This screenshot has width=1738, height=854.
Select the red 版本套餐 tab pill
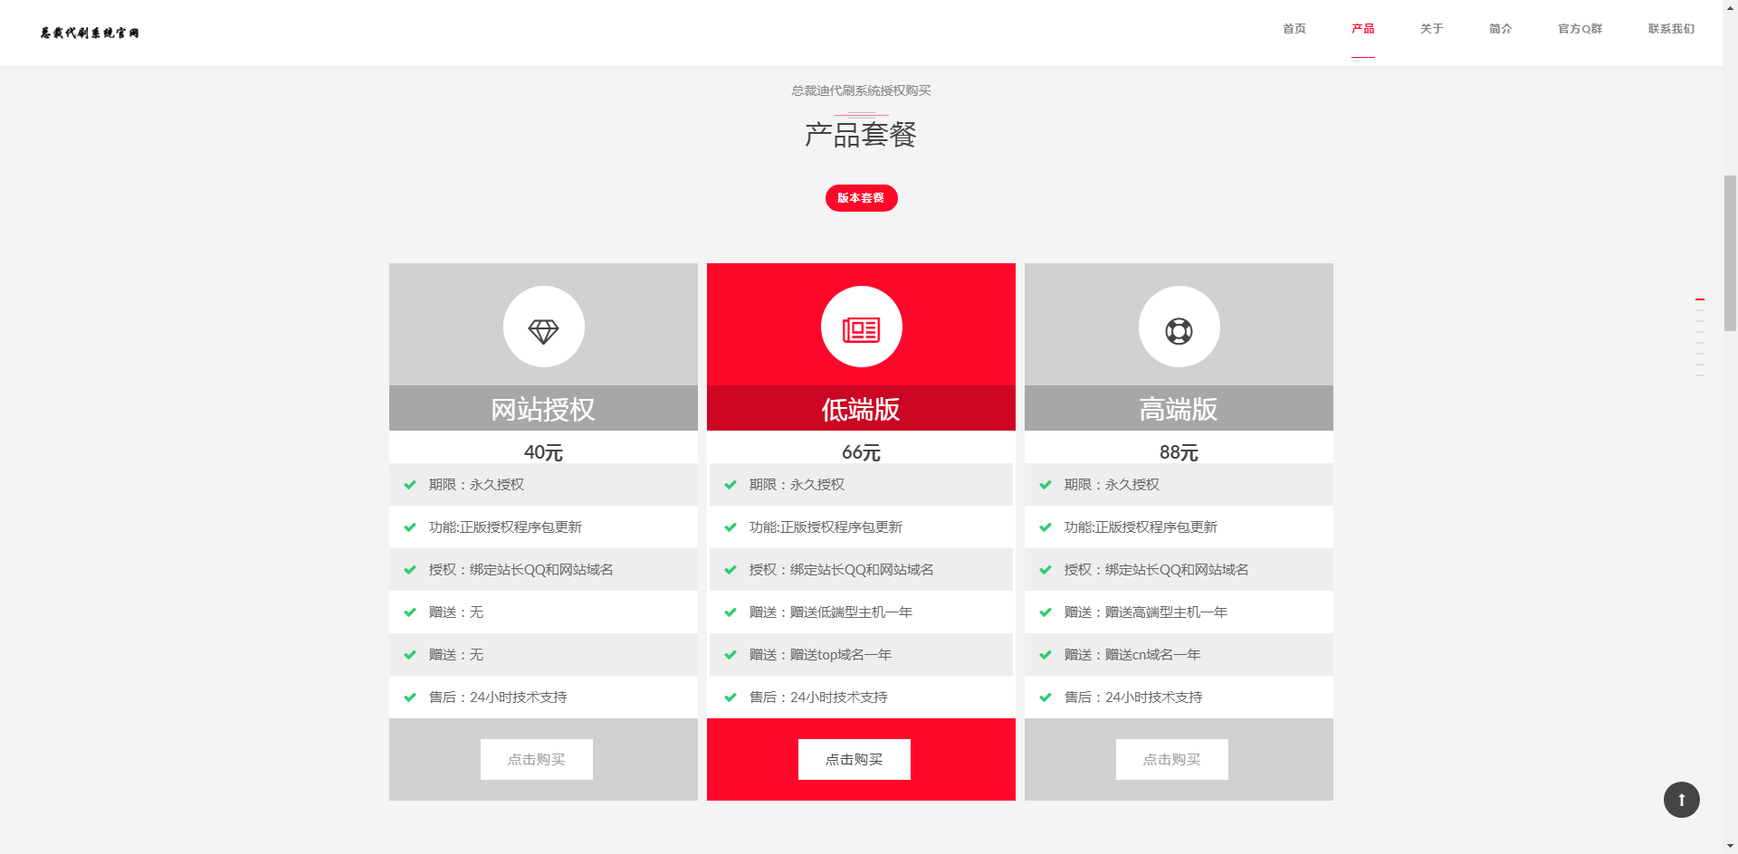[861, 198]
